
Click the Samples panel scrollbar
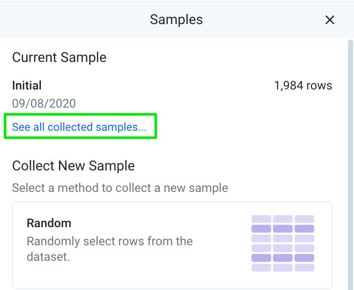(351, 165)
